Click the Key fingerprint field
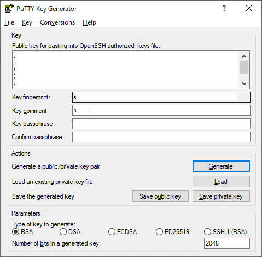Screen dimensions: 262x257 (x=161, y=97)
